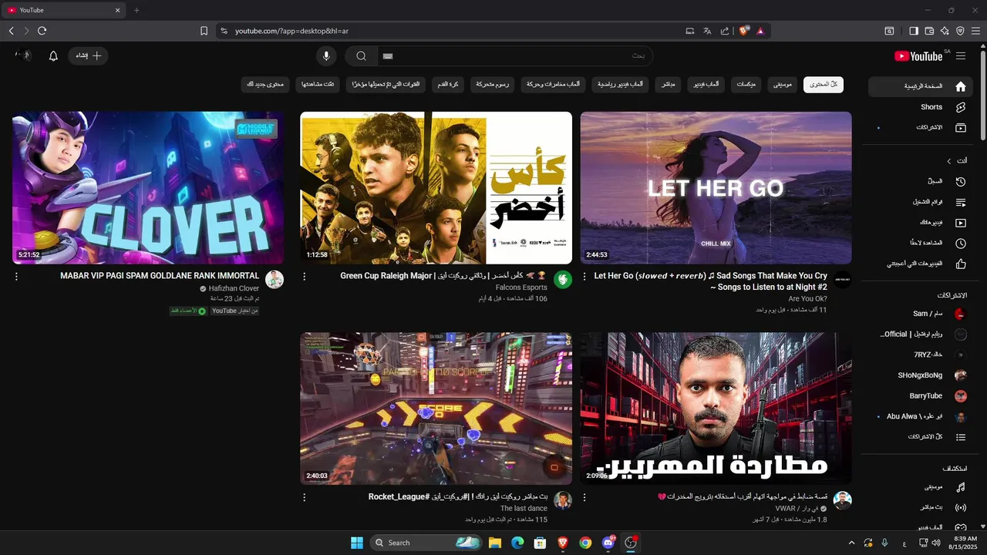This screenshot has width=987, height=555.
Task: Click the Brave Shields lion icon
Action: pyautogui.click(x=743, y=31)
